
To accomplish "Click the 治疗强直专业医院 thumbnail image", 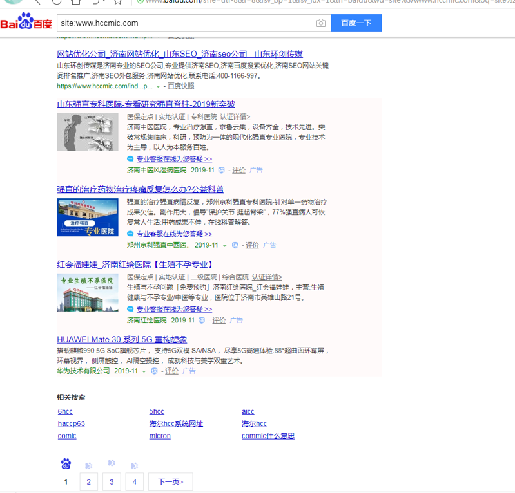I will tap(88, 217).
